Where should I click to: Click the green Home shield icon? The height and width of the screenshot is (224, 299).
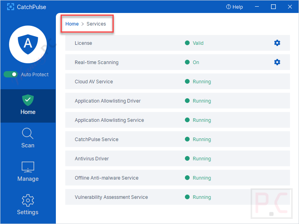pyautogui.click(x=28, y=100)
